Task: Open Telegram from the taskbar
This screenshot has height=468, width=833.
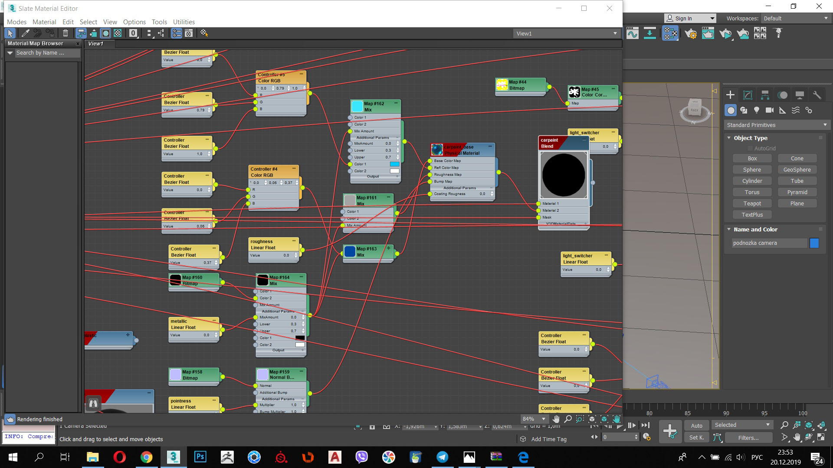Action: (x=442, y=457)
